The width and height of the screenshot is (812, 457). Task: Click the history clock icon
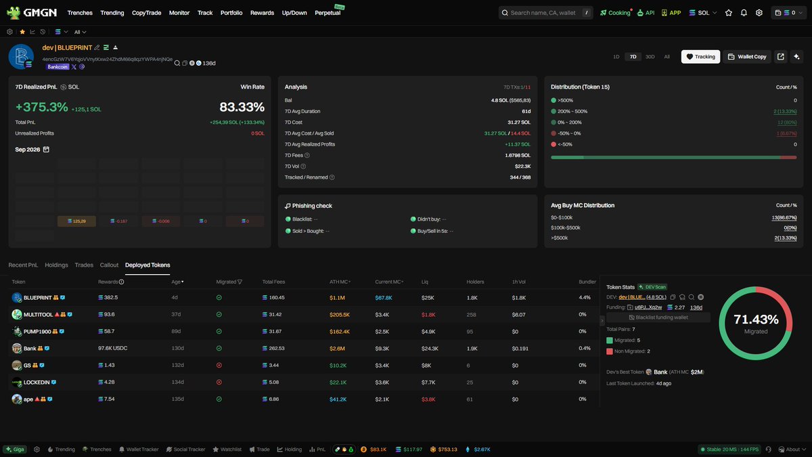pyautogui.click(x=43, y=32)
